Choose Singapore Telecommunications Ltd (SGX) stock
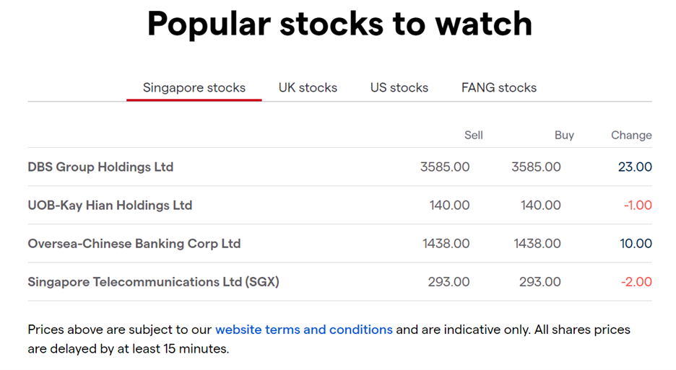The width and height of the screenshot is (676, 370). pos(154,282)
